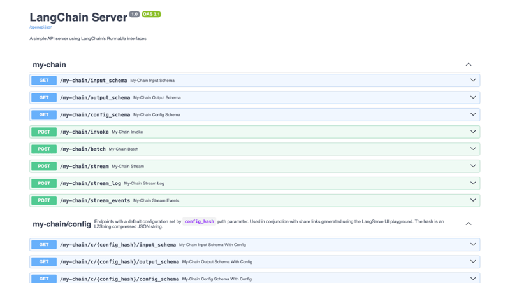Click the GET badge for /my-chain/input_schema
Image resolution: width=510 pixels, height=283 pixels.
coord(44,81)
